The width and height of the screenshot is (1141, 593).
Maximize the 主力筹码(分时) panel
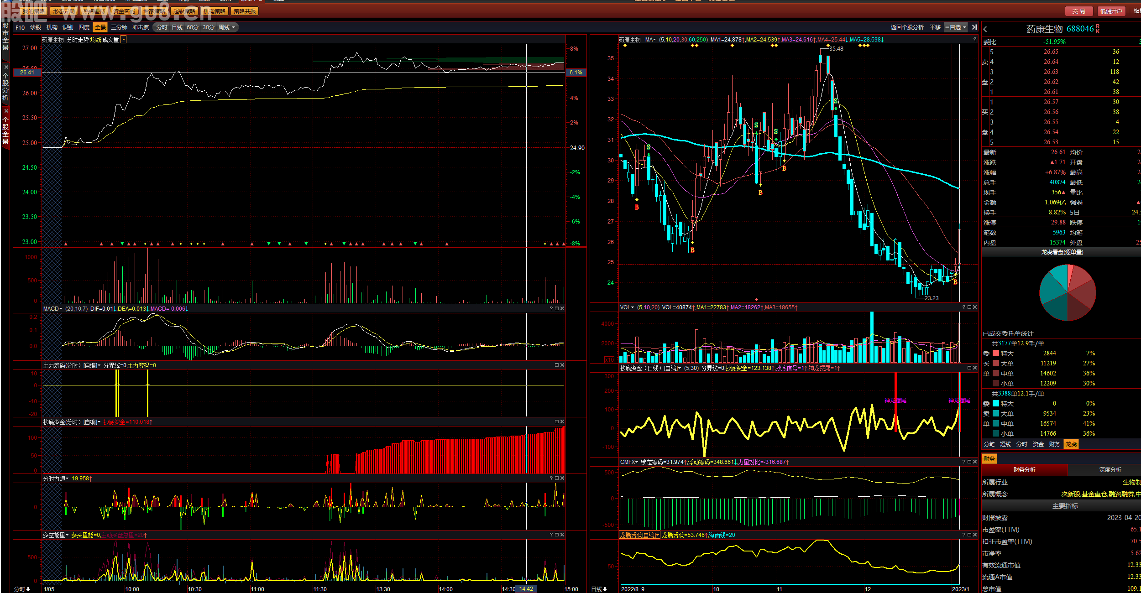(557, 365)
